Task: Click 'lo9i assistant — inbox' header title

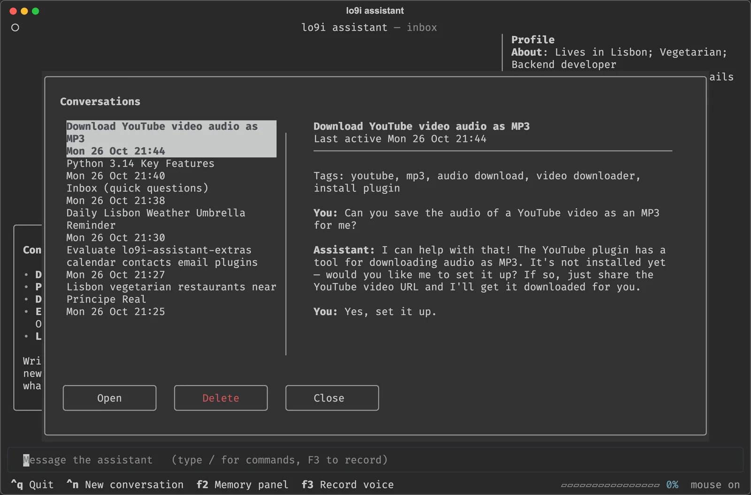Action: [369, 28]
